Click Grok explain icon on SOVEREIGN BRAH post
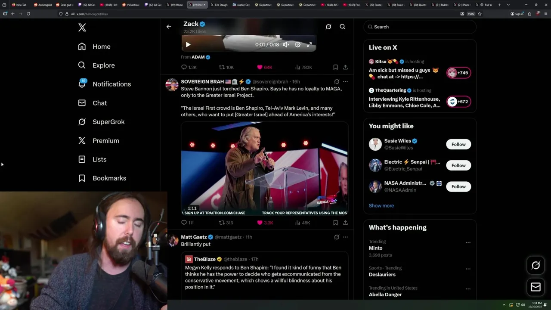551x310 pixels. coord(337,81)
